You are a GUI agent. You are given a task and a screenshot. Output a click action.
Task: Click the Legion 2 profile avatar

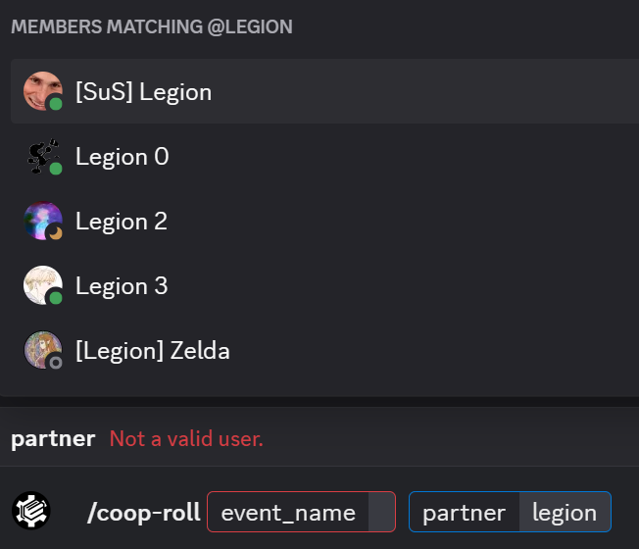click(x=42, y=221)
